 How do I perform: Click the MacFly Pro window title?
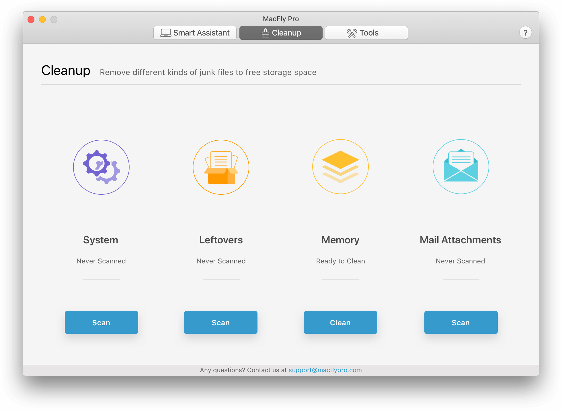tap(281, 19)
